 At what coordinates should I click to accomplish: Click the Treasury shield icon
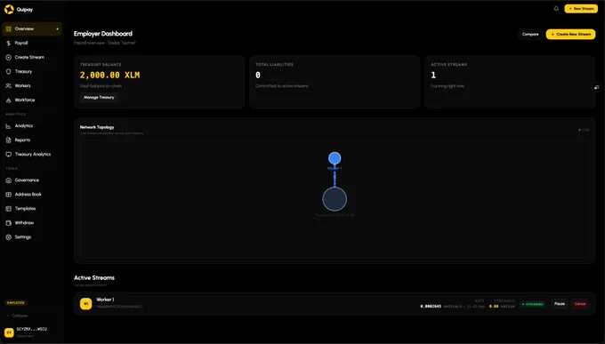9,72
